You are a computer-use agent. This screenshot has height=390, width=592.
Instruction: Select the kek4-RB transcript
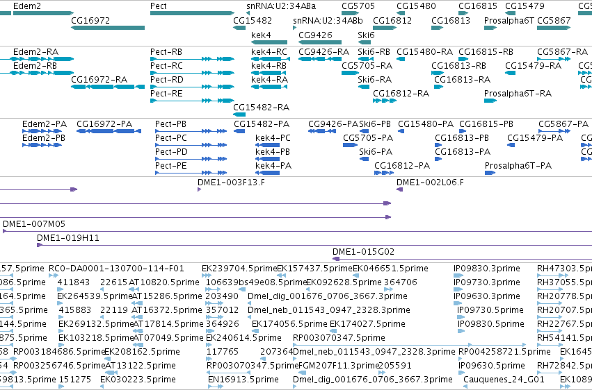coord(269,73)
